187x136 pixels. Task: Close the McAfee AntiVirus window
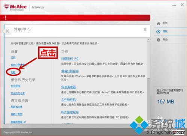click(182, 5)
